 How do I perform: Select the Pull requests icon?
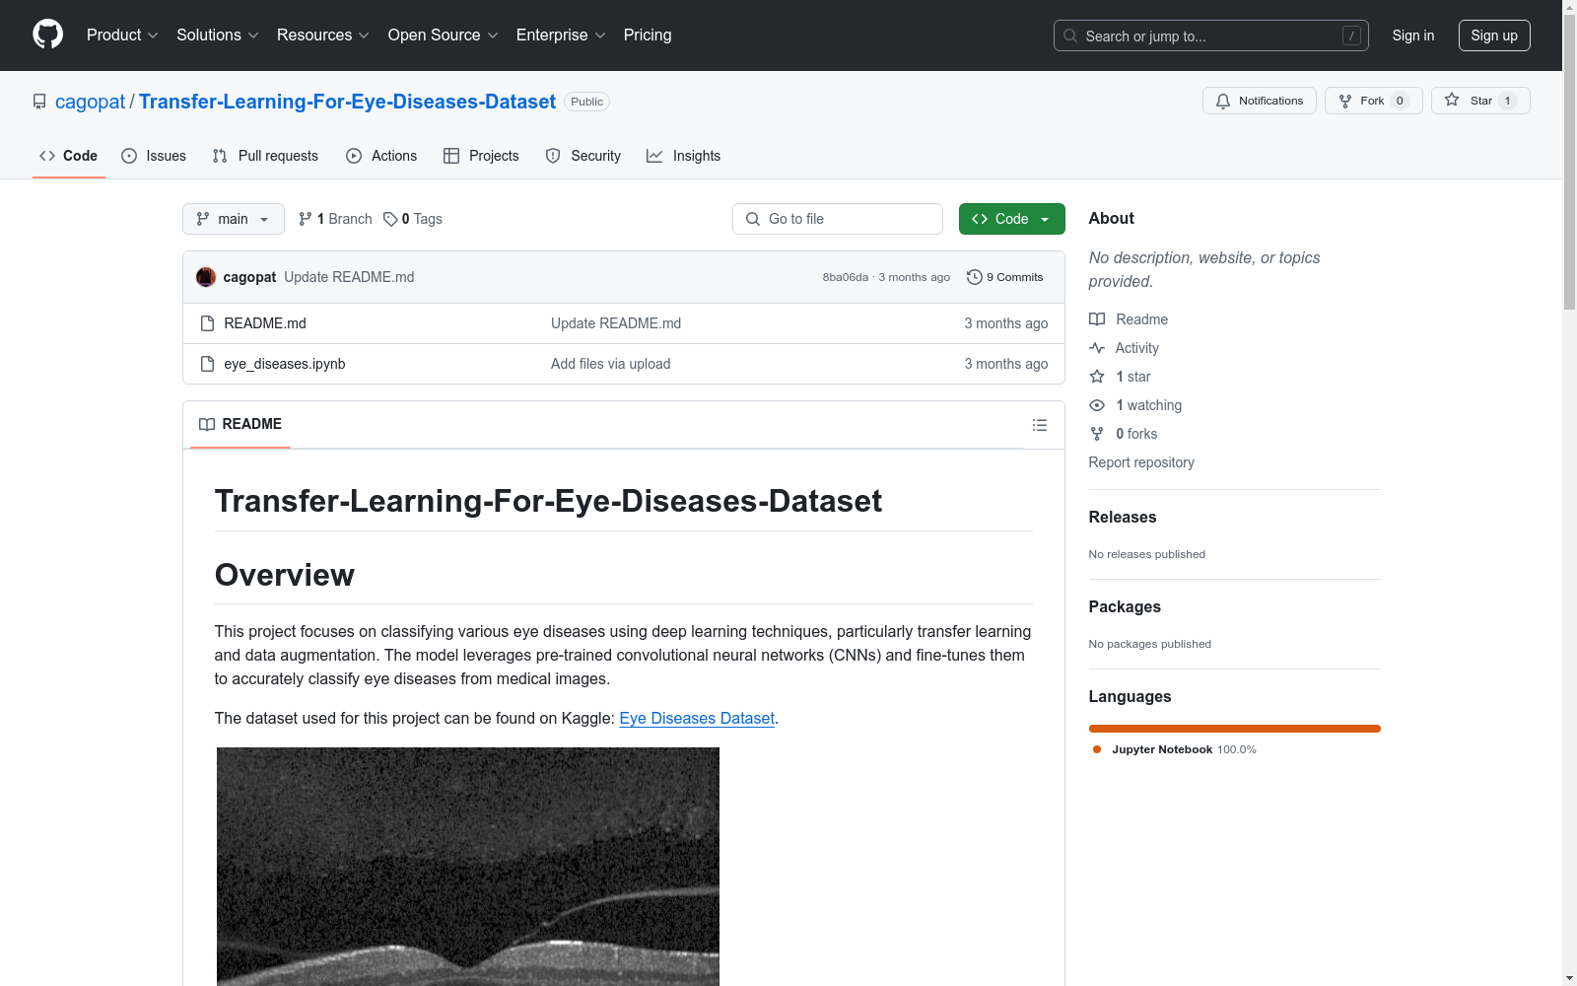[219, 156]
